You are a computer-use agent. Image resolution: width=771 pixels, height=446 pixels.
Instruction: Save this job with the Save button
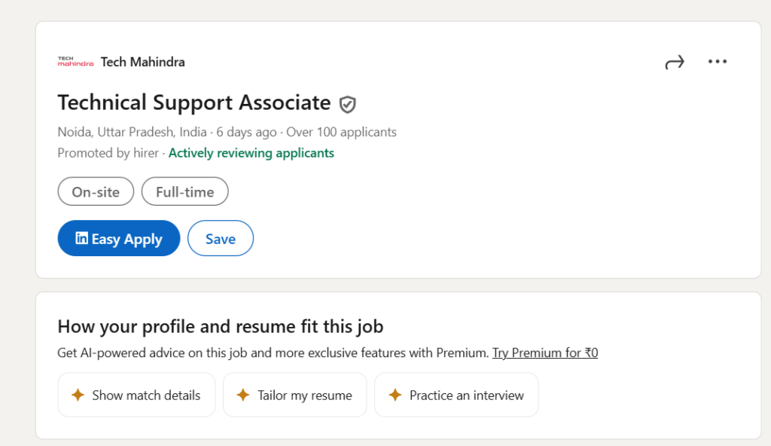point(220,239)
